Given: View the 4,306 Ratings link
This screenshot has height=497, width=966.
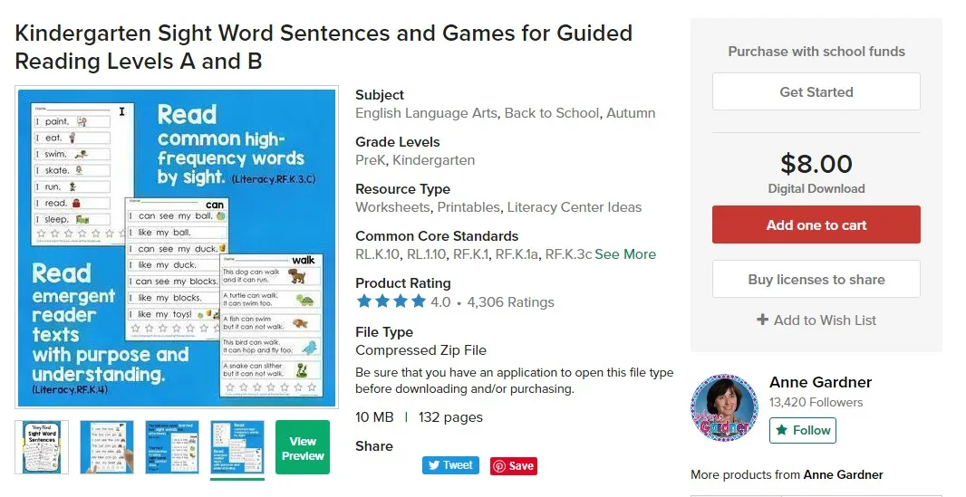Looking at the screenshot, I should pyautogui.click(x=510, y=302).
